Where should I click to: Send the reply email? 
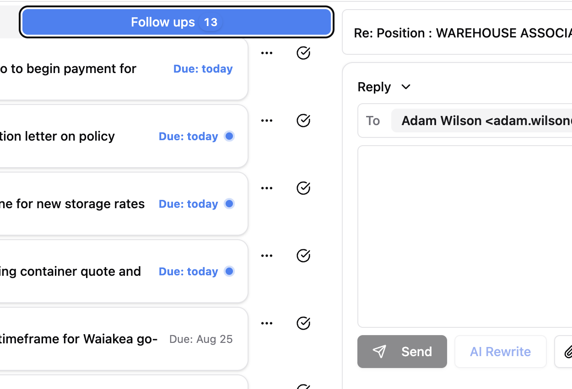pyautogui.click(x=402, y=352)
